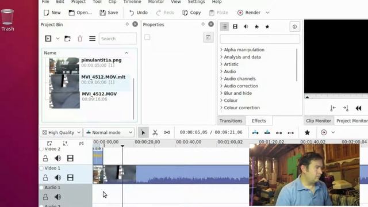The width and height of the screenshot is (368, 207).
Task: Mute audio on Video 1 track
Action: coord(57,178)
